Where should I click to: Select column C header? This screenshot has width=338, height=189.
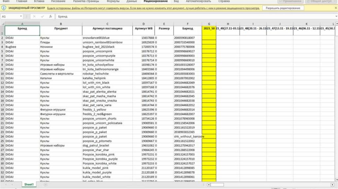pos(107,24)
